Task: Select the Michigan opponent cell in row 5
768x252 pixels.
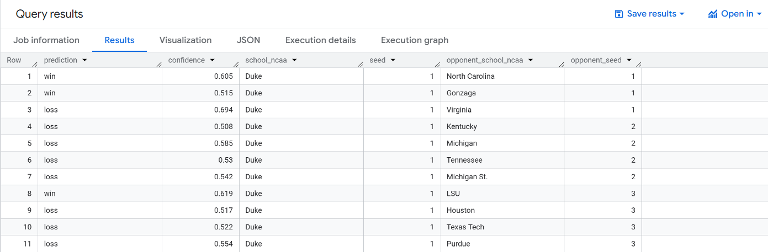Action: point(502,143)
